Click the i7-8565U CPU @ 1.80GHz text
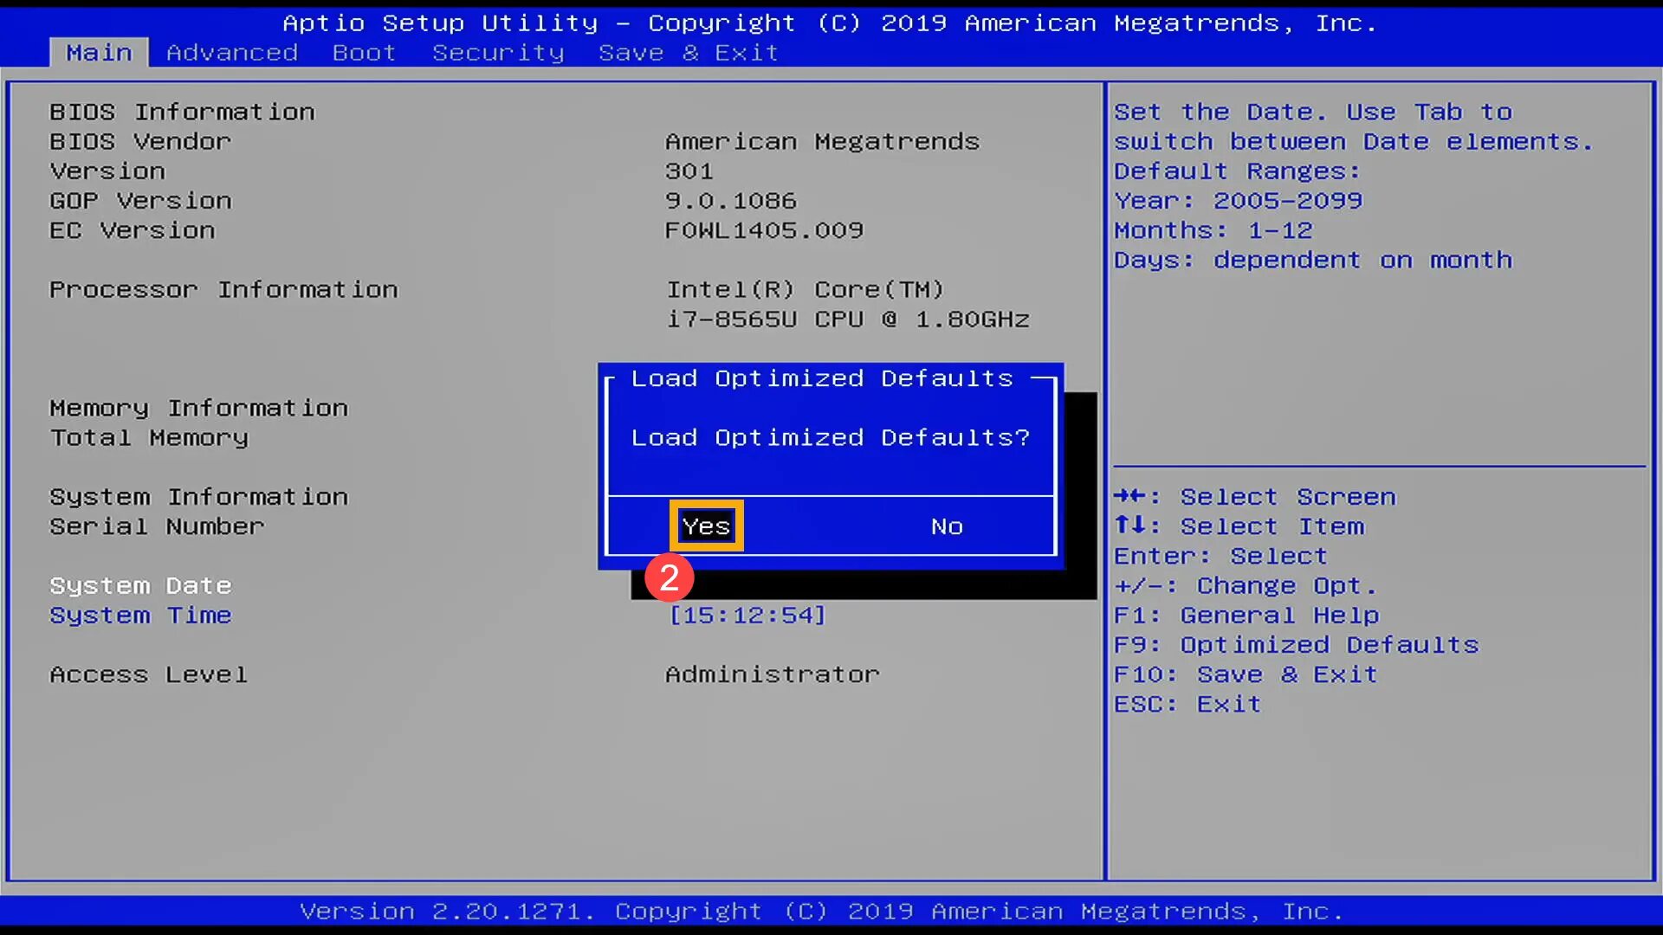This screenshot has width=1663, height=935. (847, 319)
